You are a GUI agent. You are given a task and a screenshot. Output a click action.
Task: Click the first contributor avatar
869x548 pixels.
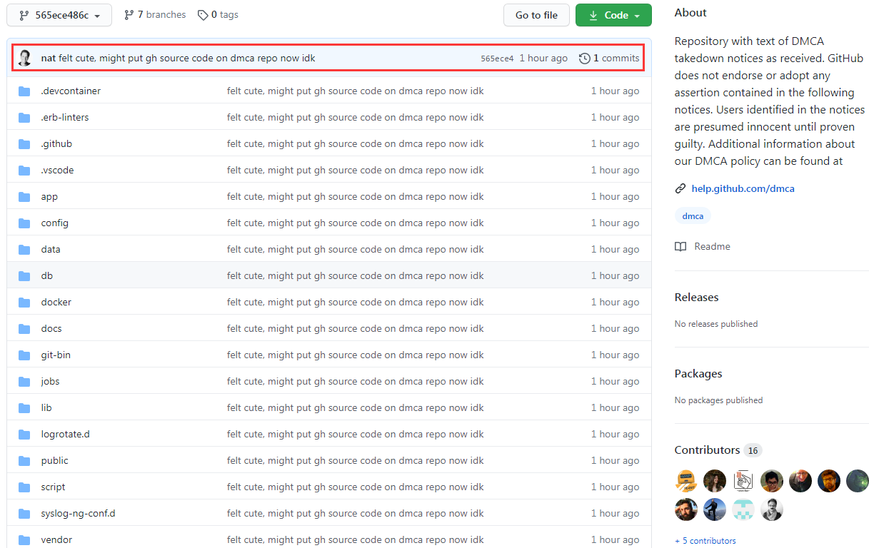coord(686,481)
